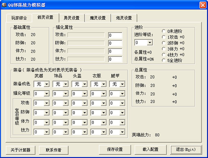Select the 5全进阶 radio button
Image resolution: width=208 pixels, height=158 pixels.
[172, 60]
